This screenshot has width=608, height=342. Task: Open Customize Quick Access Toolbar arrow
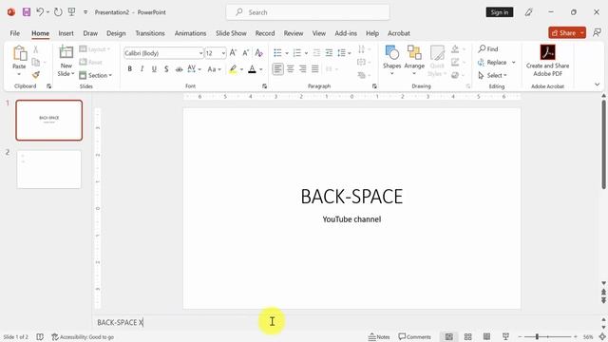pos(85,12)
